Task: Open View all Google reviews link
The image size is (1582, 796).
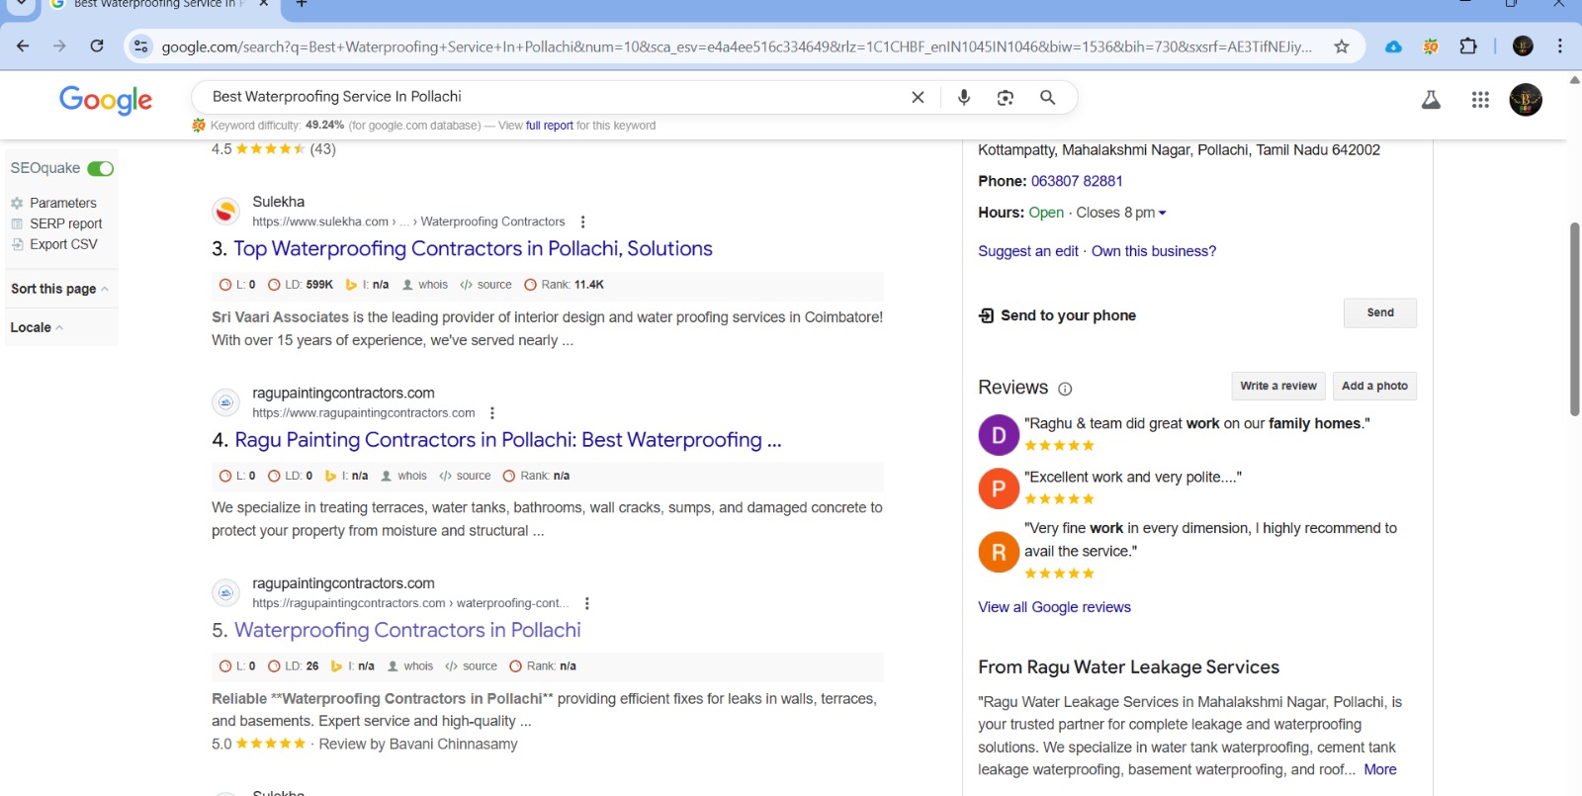Action: 1054,607
